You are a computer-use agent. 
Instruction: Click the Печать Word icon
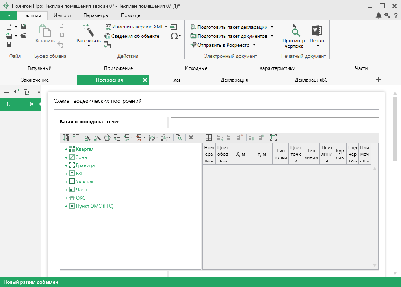click(x=317, y=31)
